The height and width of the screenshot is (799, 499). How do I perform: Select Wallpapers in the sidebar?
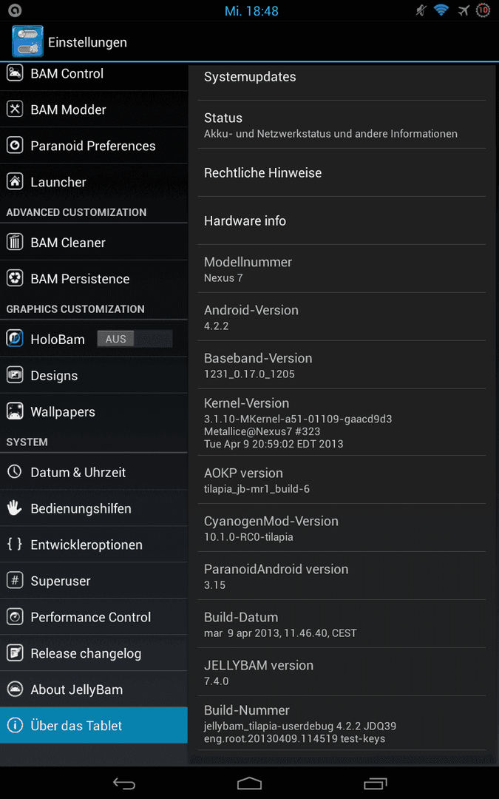click(94, 411)
